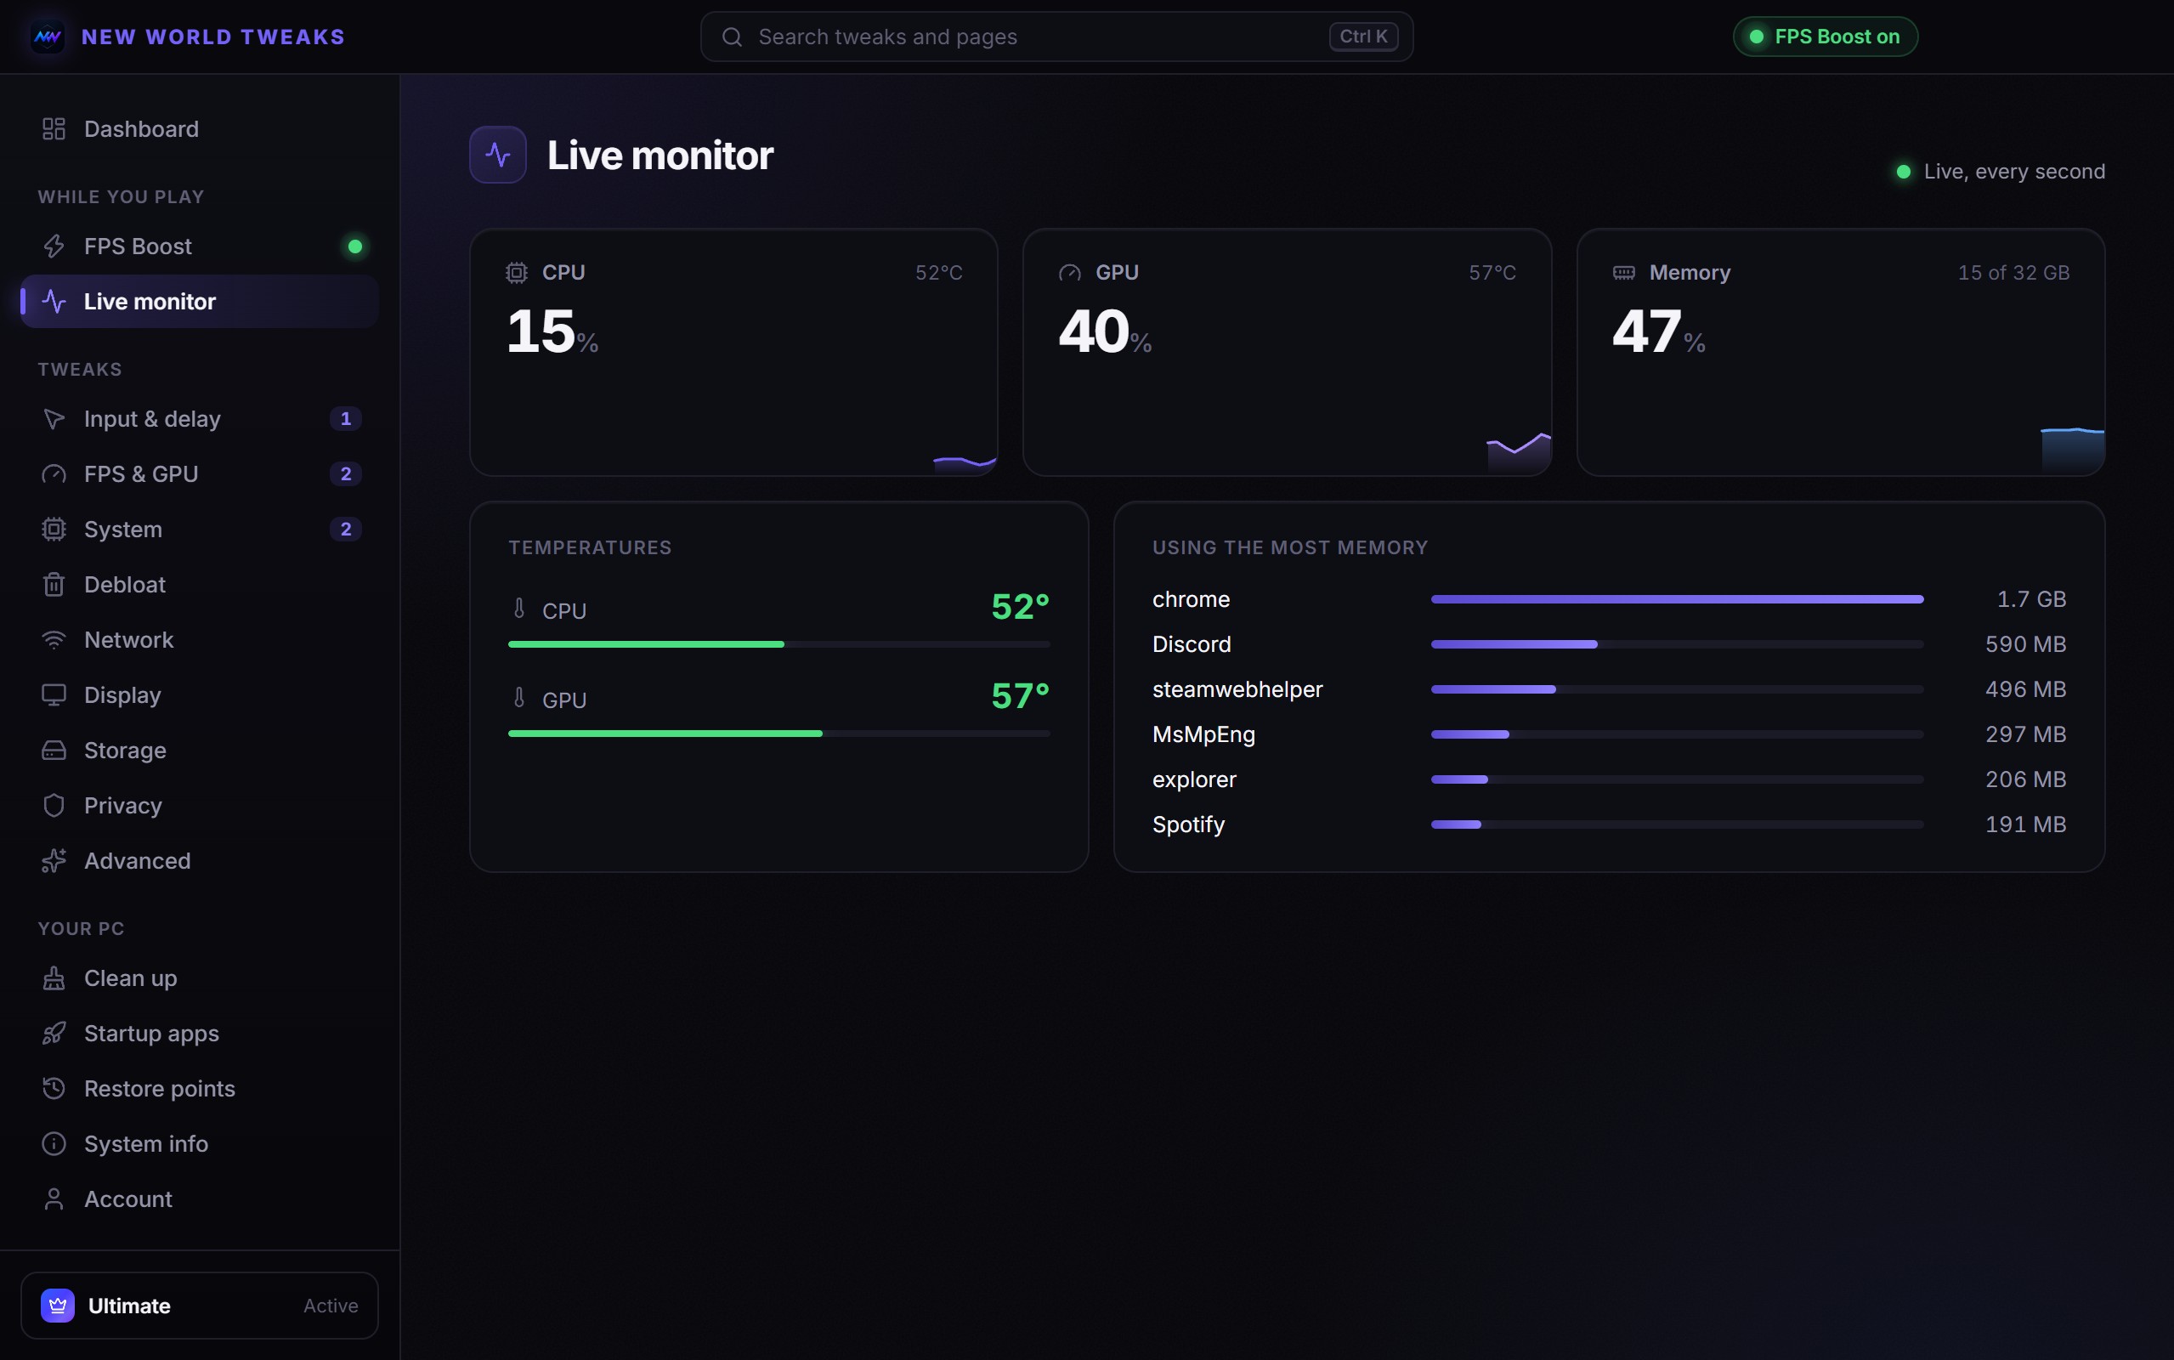Click the Privacy shield icon
This screenshot has width=2174, height=1360.
[x=54, y=805]
